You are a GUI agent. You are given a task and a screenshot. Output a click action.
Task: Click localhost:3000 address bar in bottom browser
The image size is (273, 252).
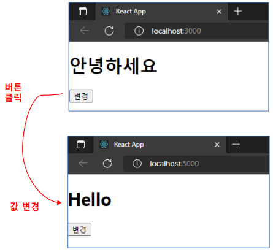tap(196, 164)
